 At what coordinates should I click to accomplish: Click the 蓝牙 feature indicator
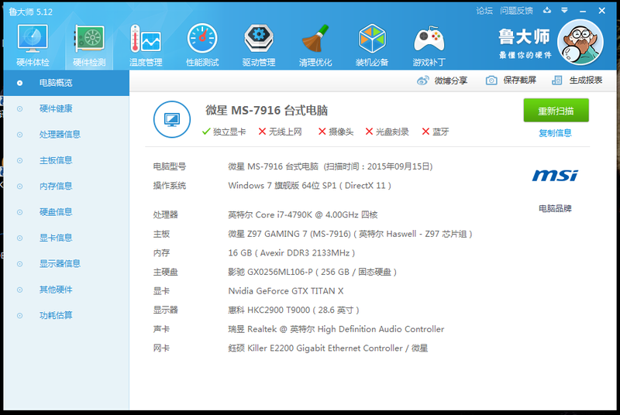point(436,132)
